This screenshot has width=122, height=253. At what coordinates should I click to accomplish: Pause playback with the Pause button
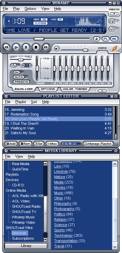tap(26, 47)
